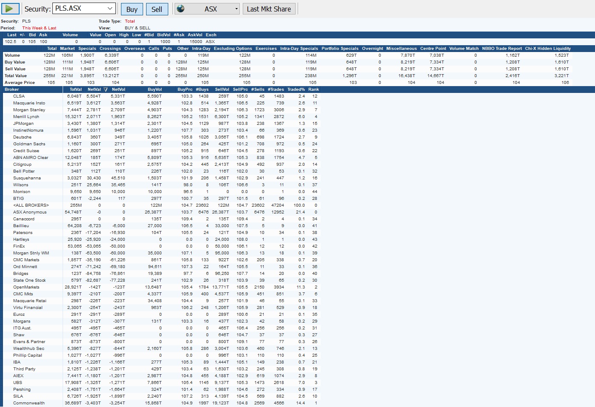Open the Last Mkt Share view
Image resolution: width=595 pixels, height=407 pixels.
tap(269, 9)
